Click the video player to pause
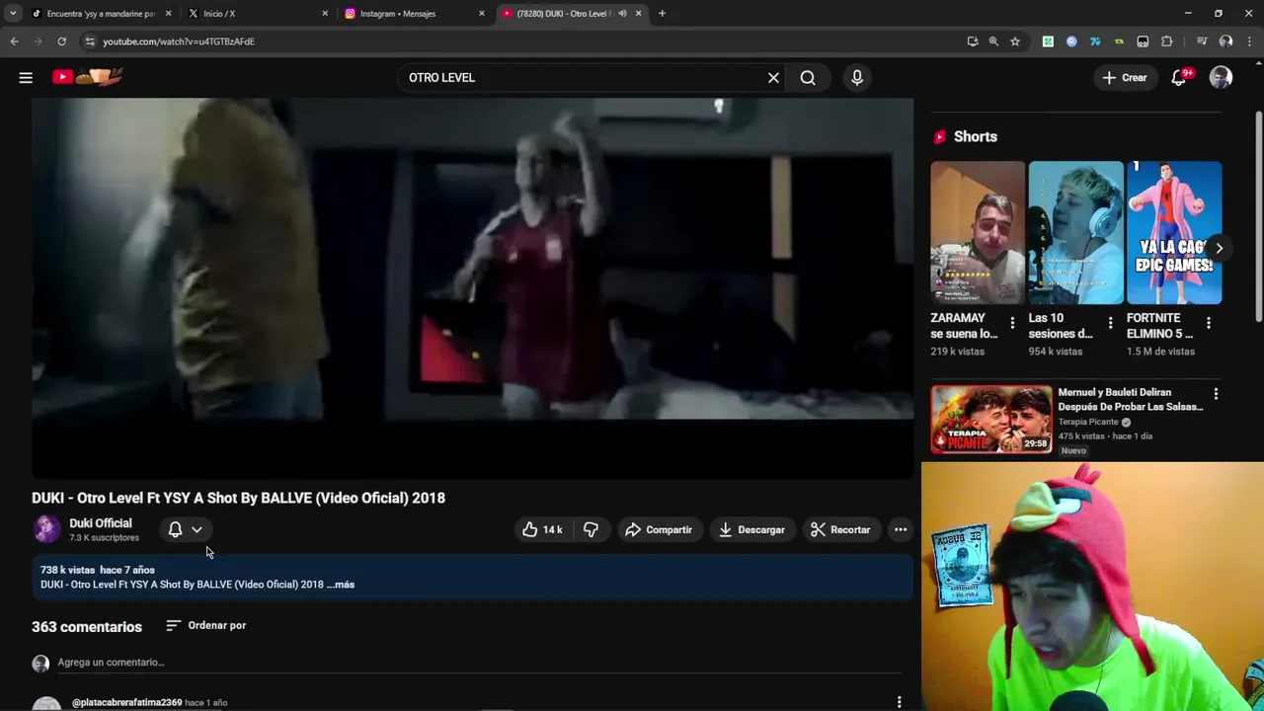Image resolution: width=1264 pixels, height=711 pixels. coord(472,287)
